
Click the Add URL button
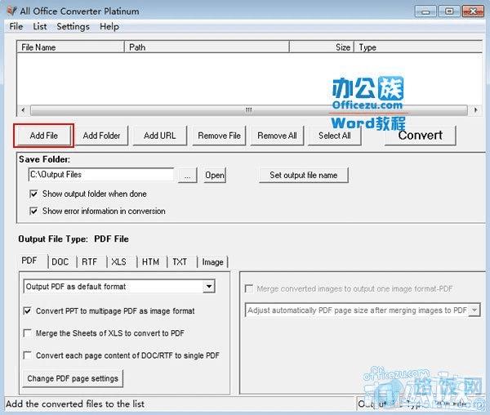pos(160,136)
